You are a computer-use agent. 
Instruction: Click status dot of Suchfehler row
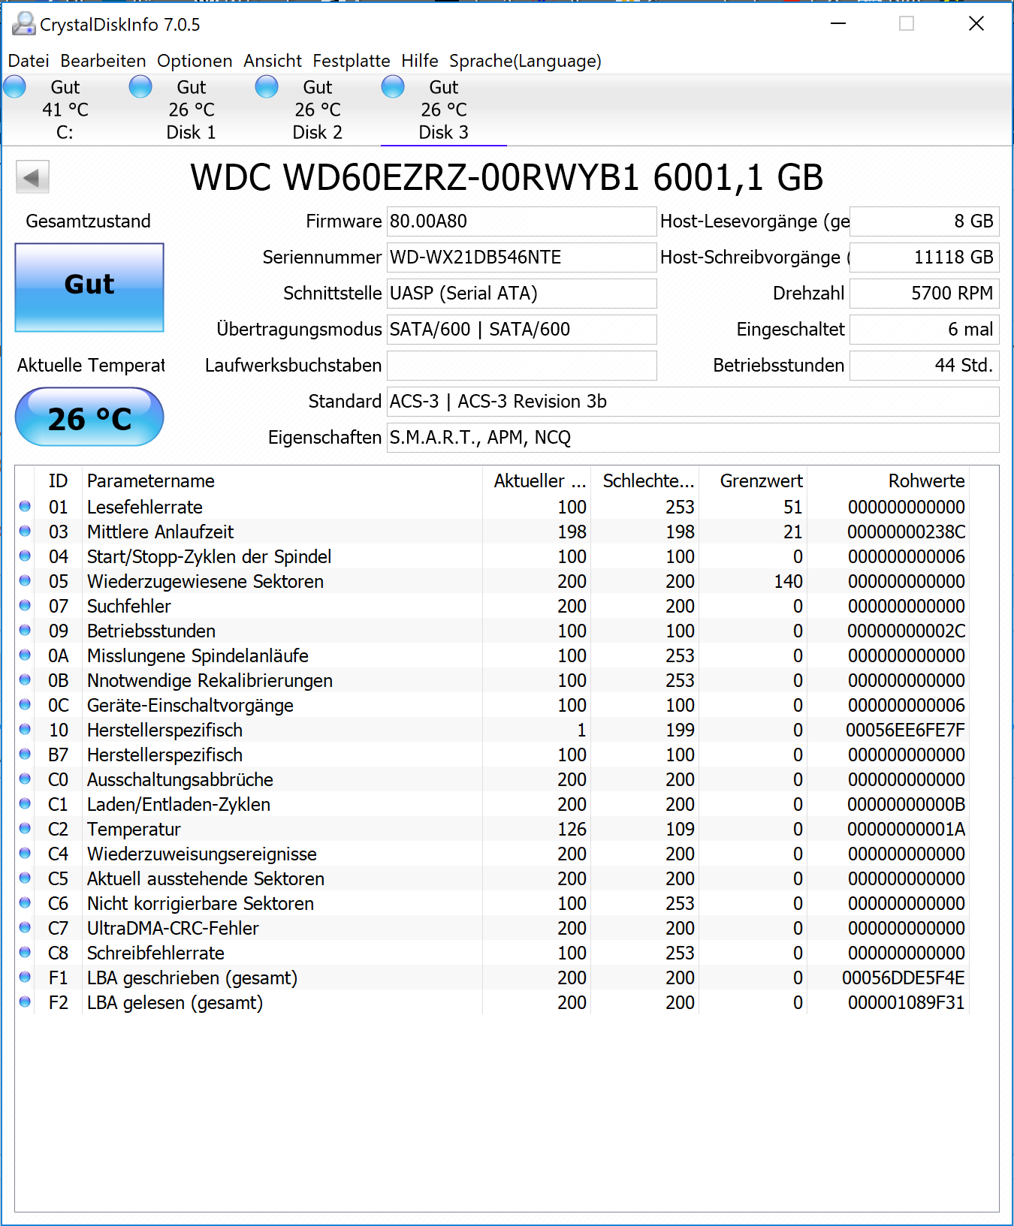click(x=25, y=606)
